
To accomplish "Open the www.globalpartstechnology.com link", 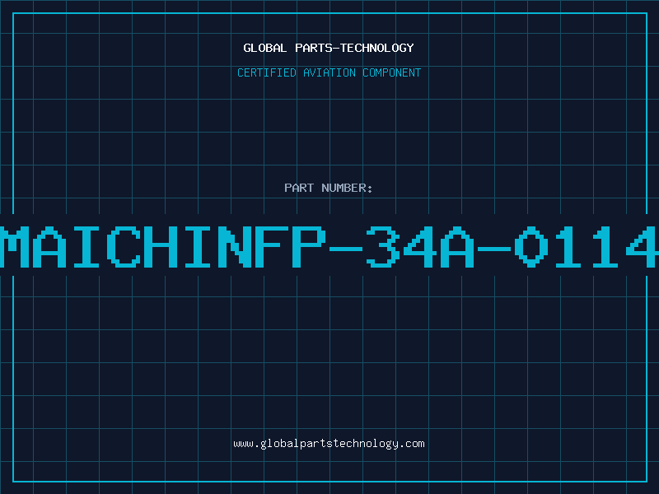I will click(x=329, y=444).
